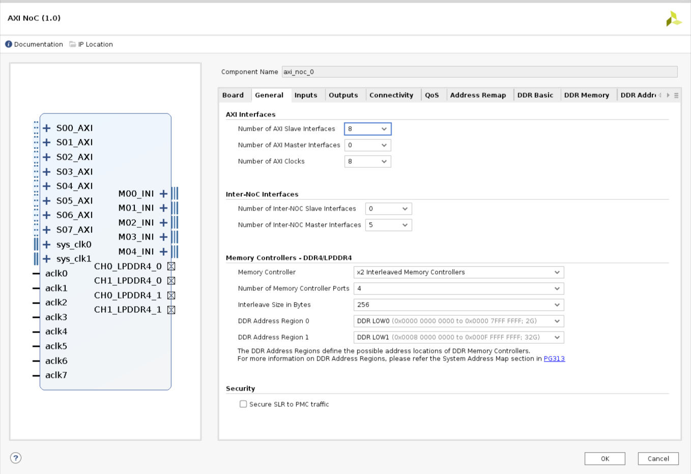Click the Component Name text field
The width and height of the screenshot is (691, 474).
click(x=479, y=72)
